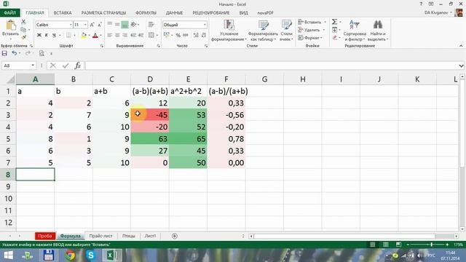
Task: Increase font size with larger A icon
Action: click(x=92, y=25)
